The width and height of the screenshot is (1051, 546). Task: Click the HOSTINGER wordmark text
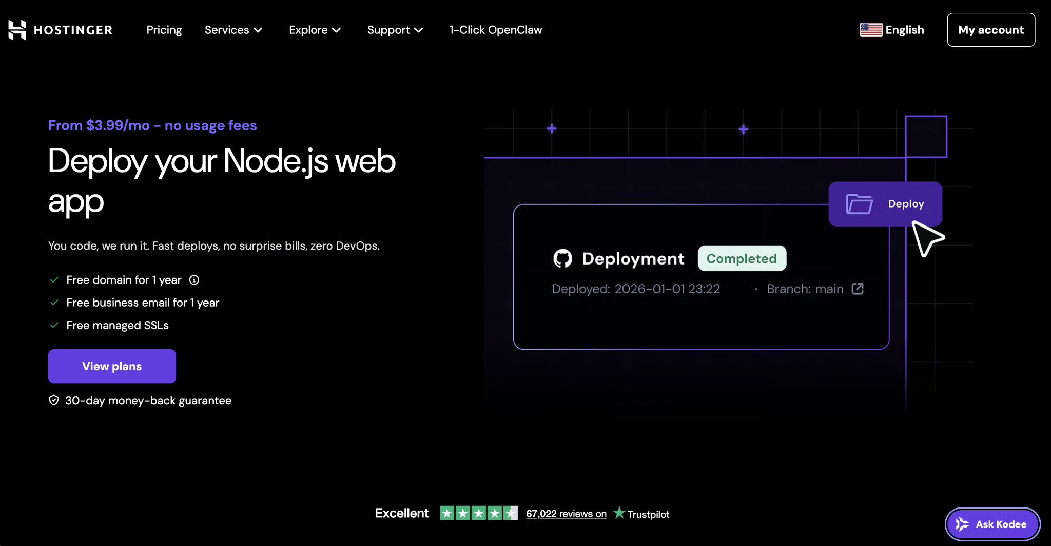click(73, 30)
